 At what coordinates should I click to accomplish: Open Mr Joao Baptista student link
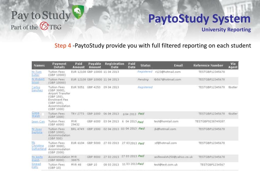click(37, 131)
